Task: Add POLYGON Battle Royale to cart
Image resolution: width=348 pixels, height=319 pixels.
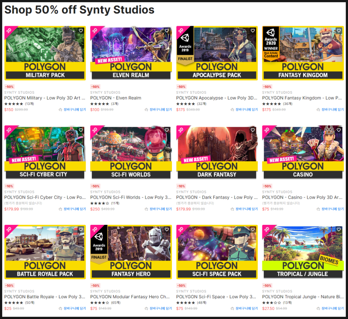Action: coord(72,308)
